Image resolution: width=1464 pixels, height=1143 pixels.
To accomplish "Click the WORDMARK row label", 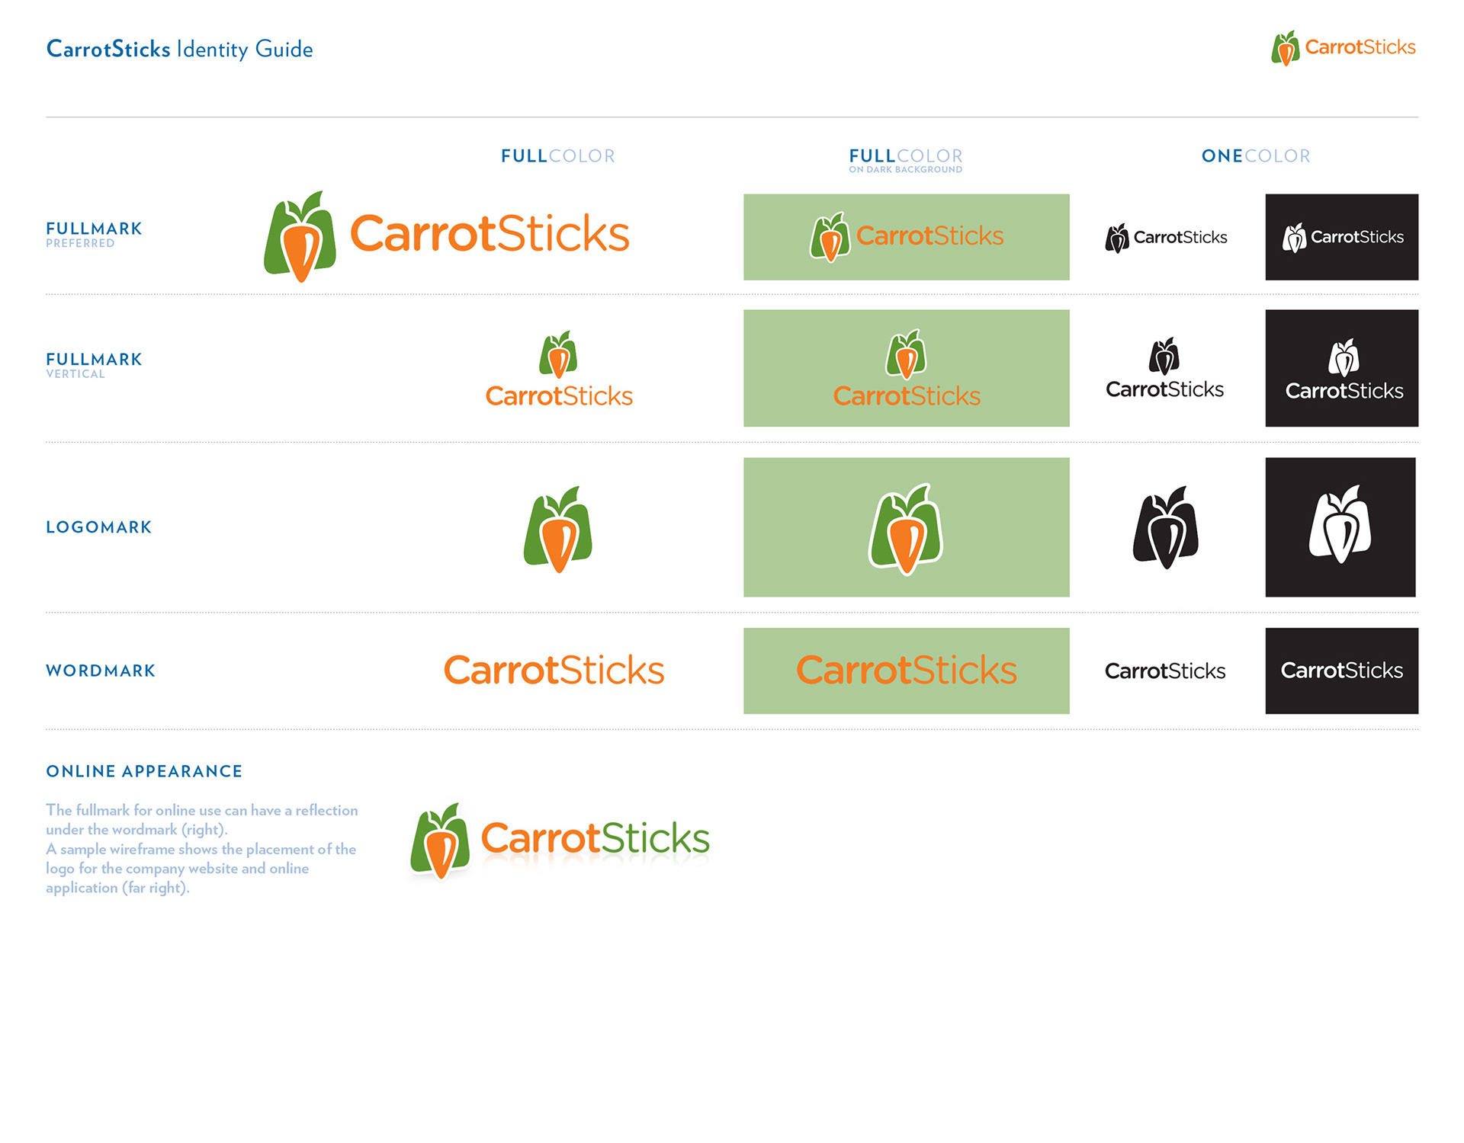I will [x=101, y=671].
